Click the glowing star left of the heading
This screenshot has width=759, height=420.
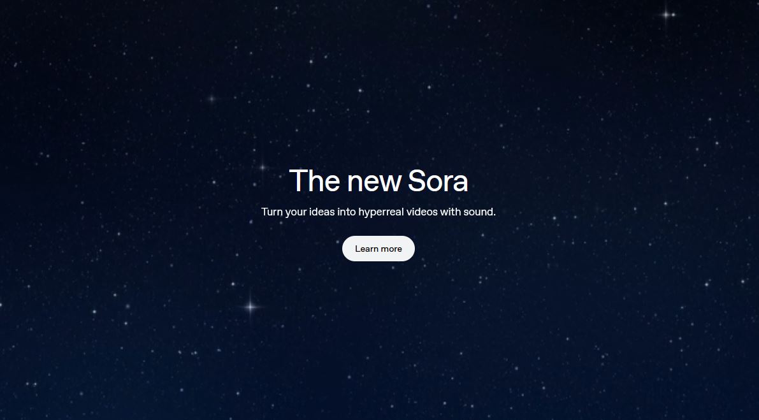click(x=263, y=168)
